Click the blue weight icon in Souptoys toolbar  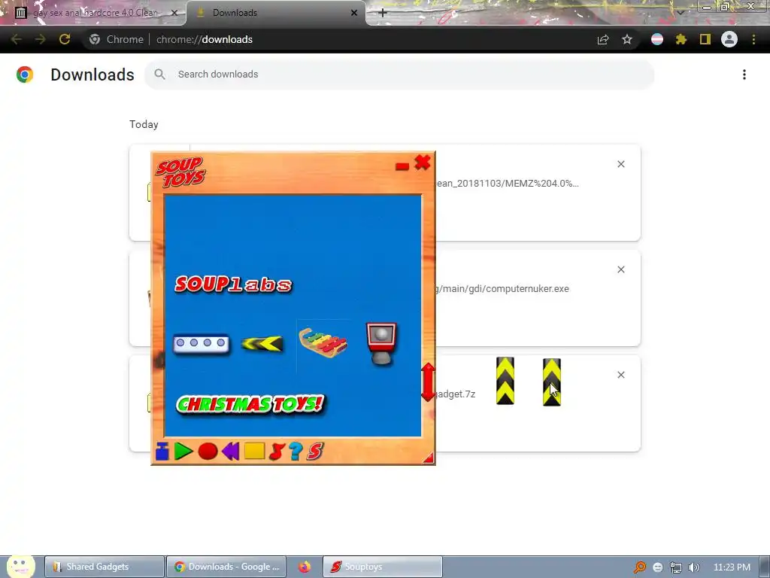[162, 452]
